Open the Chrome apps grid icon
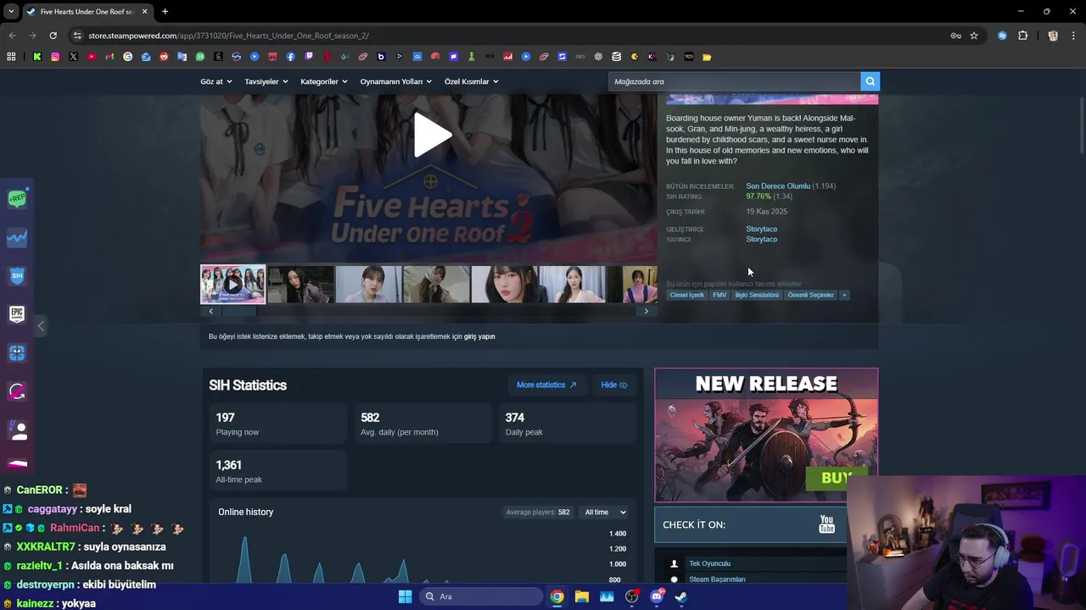The image size is (1086, 610). click(11, 57)
